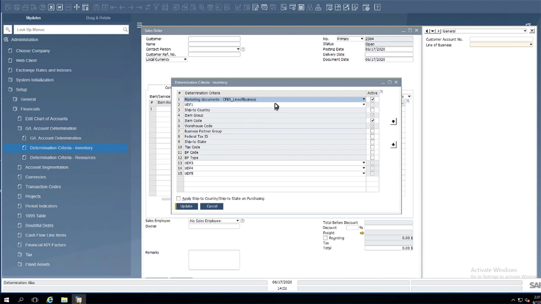Toggle the Active checkbox for Item Code
This screenshot has width=541, height=304.
tap(373, 120)
